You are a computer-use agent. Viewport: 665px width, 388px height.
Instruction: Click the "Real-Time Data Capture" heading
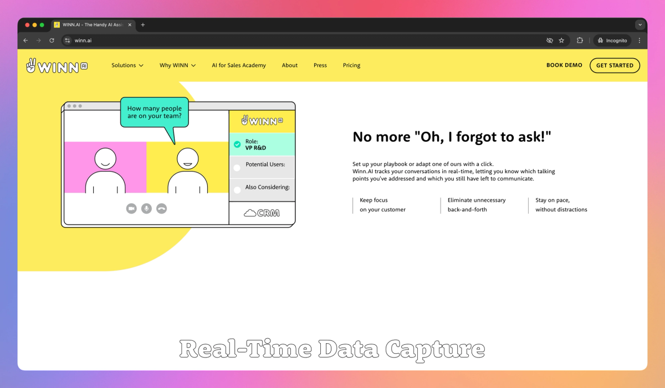(x=332, y=349)
